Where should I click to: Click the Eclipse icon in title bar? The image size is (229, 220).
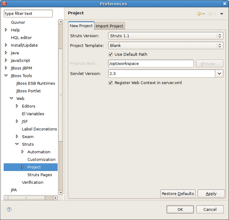pyautogui.click(x=5, y=4)
